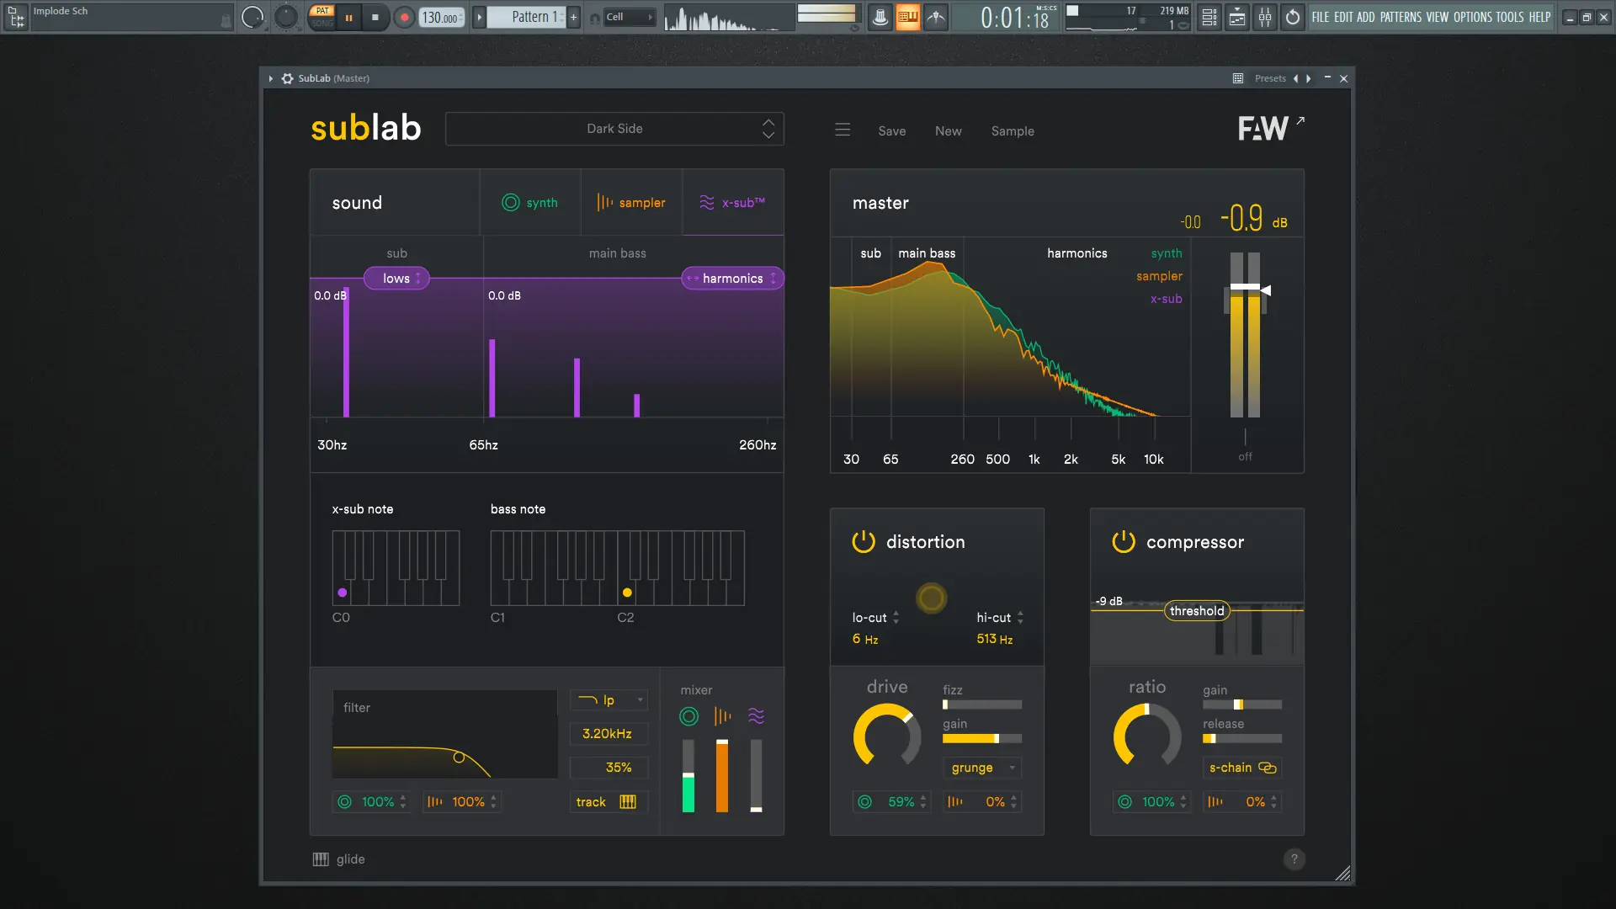
Task: Switch to the sampler tab
Action: pos(631,203)
